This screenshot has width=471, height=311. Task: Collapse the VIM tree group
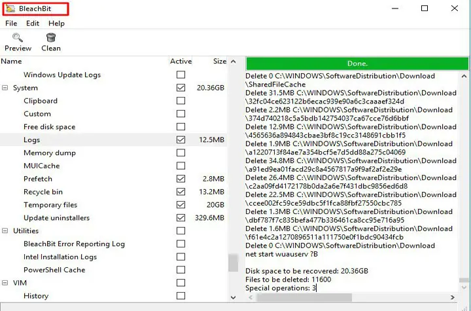tap(5, 283)
